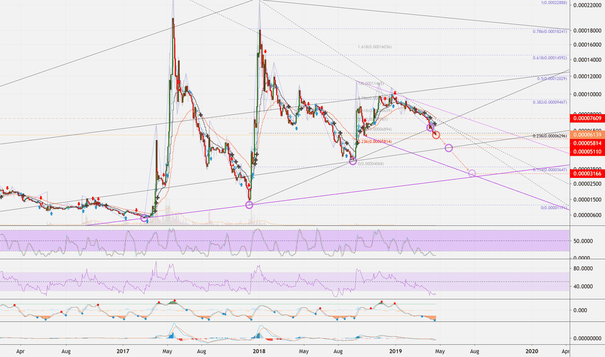Image resolution: width=605 pixels, height=357 pixels.
Task: Select the 0.786(0.00018241) Fibonacci level label
Action: coord(550,32)
